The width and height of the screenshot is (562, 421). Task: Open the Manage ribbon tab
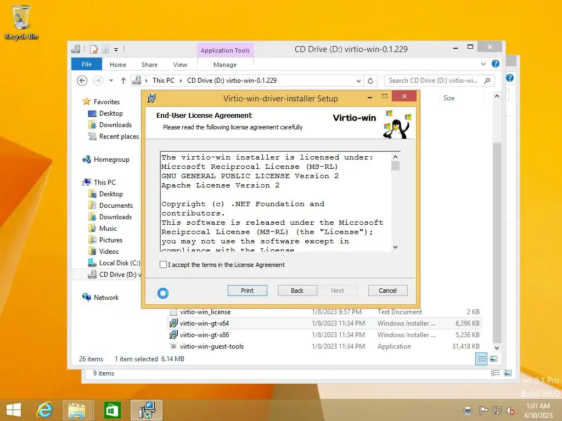pyautogui.click(x=224, y=65)
